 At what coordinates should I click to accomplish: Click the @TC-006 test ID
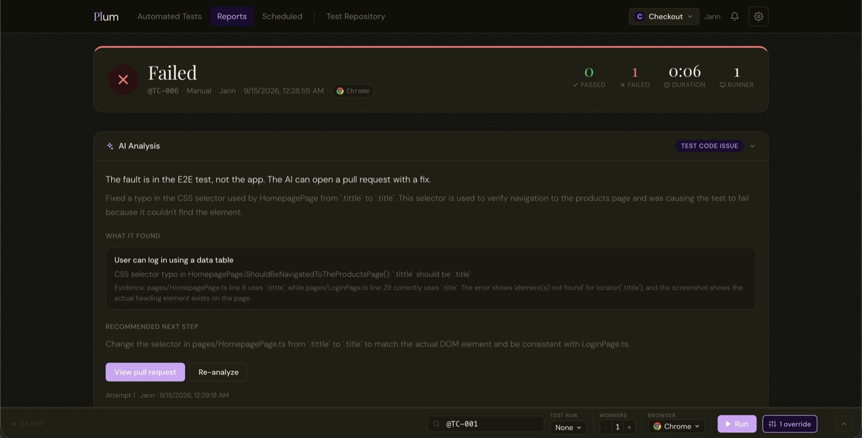pos(163,91)
